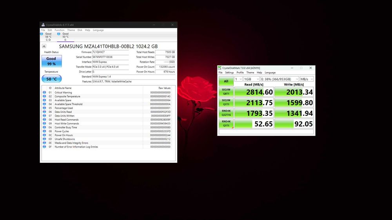This screenshot has width=392, height=220.
Task: Open File menu in CrystalDiskMark
Action: pos(220,73)
